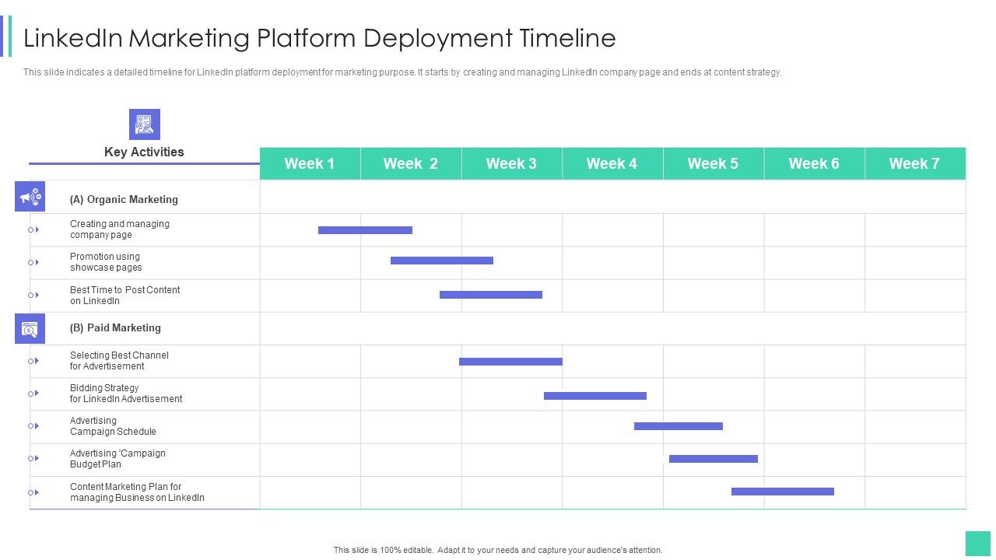The height and width of the screenshot is (560, 996).
Task: Click bullet marker beside Best Time to Post Content
Action: 33,296
